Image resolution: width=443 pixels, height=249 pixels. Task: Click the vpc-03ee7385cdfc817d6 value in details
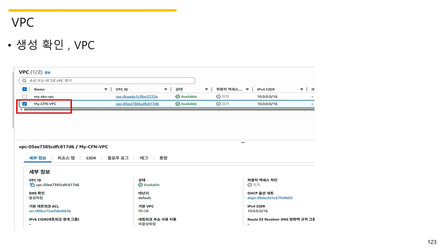tap(57, 185)
